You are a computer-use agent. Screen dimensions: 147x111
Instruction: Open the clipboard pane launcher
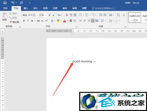[x=20, y=27]
